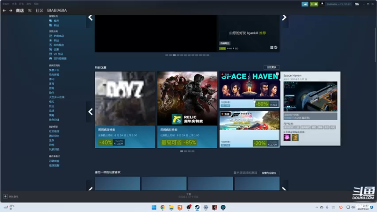Open the gear Settings app on taskbar

coord(206,207)
